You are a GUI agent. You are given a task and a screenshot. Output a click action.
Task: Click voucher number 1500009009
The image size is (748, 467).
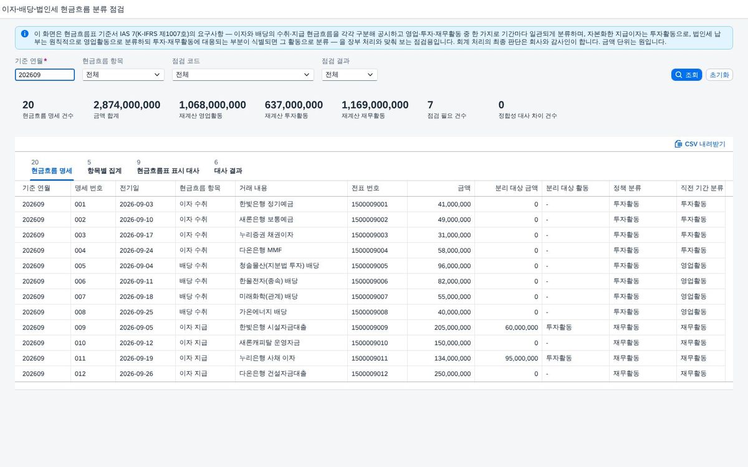[370, 328]
